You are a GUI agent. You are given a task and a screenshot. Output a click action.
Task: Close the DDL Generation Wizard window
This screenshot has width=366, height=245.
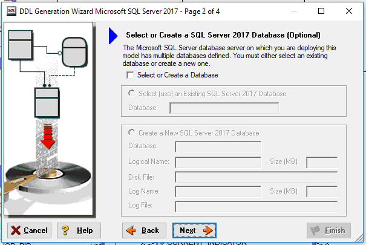tap(349, 11)
